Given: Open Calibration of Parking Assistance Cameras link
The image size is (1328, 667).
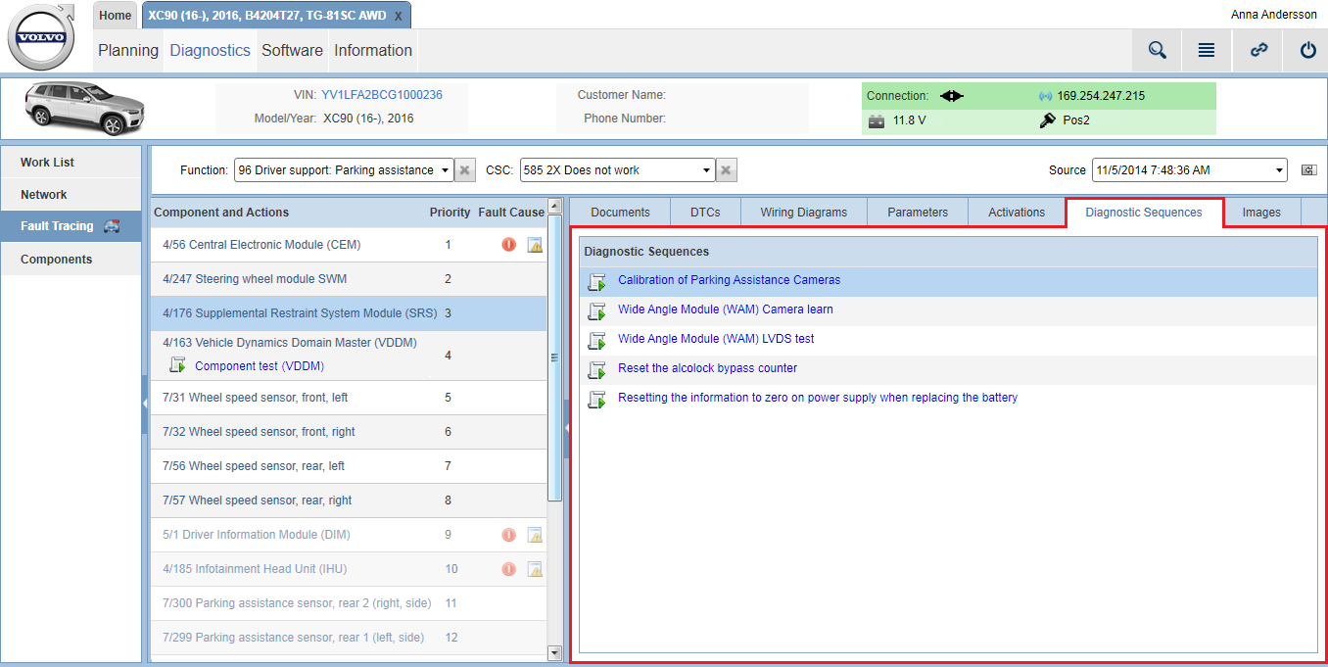Looking at the screenshot, I should coord(729,280).
